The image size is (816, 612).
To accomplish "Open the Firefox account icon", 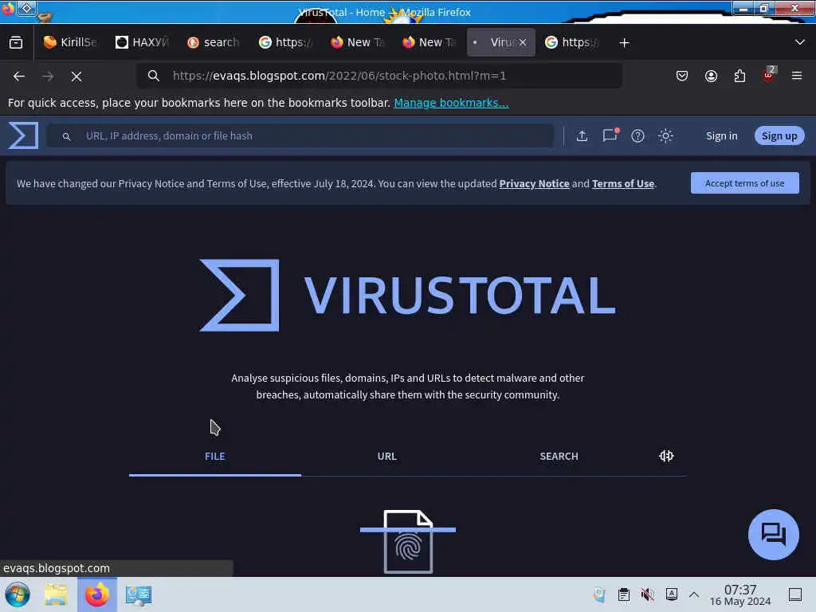I will tap(711, 76).
